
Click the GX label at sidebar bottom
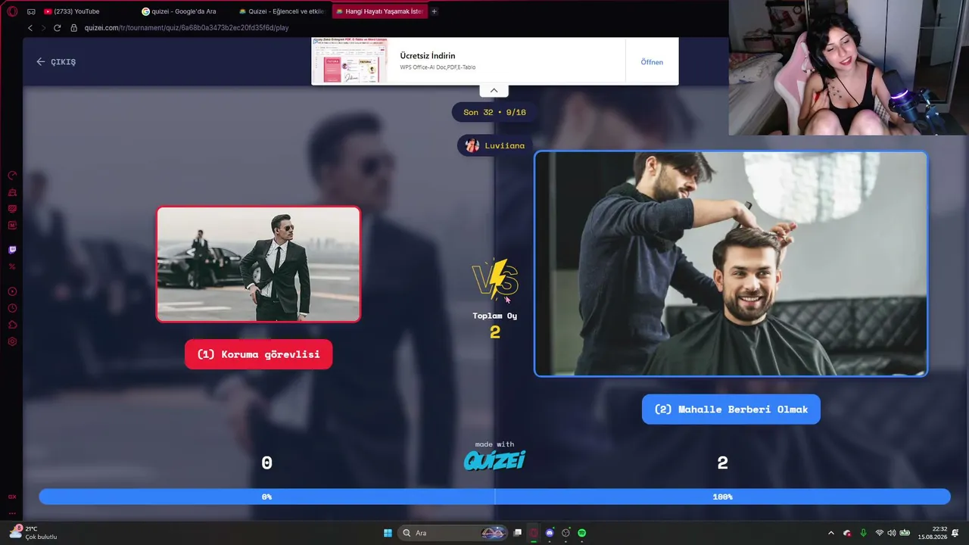[x=12, y=497]
